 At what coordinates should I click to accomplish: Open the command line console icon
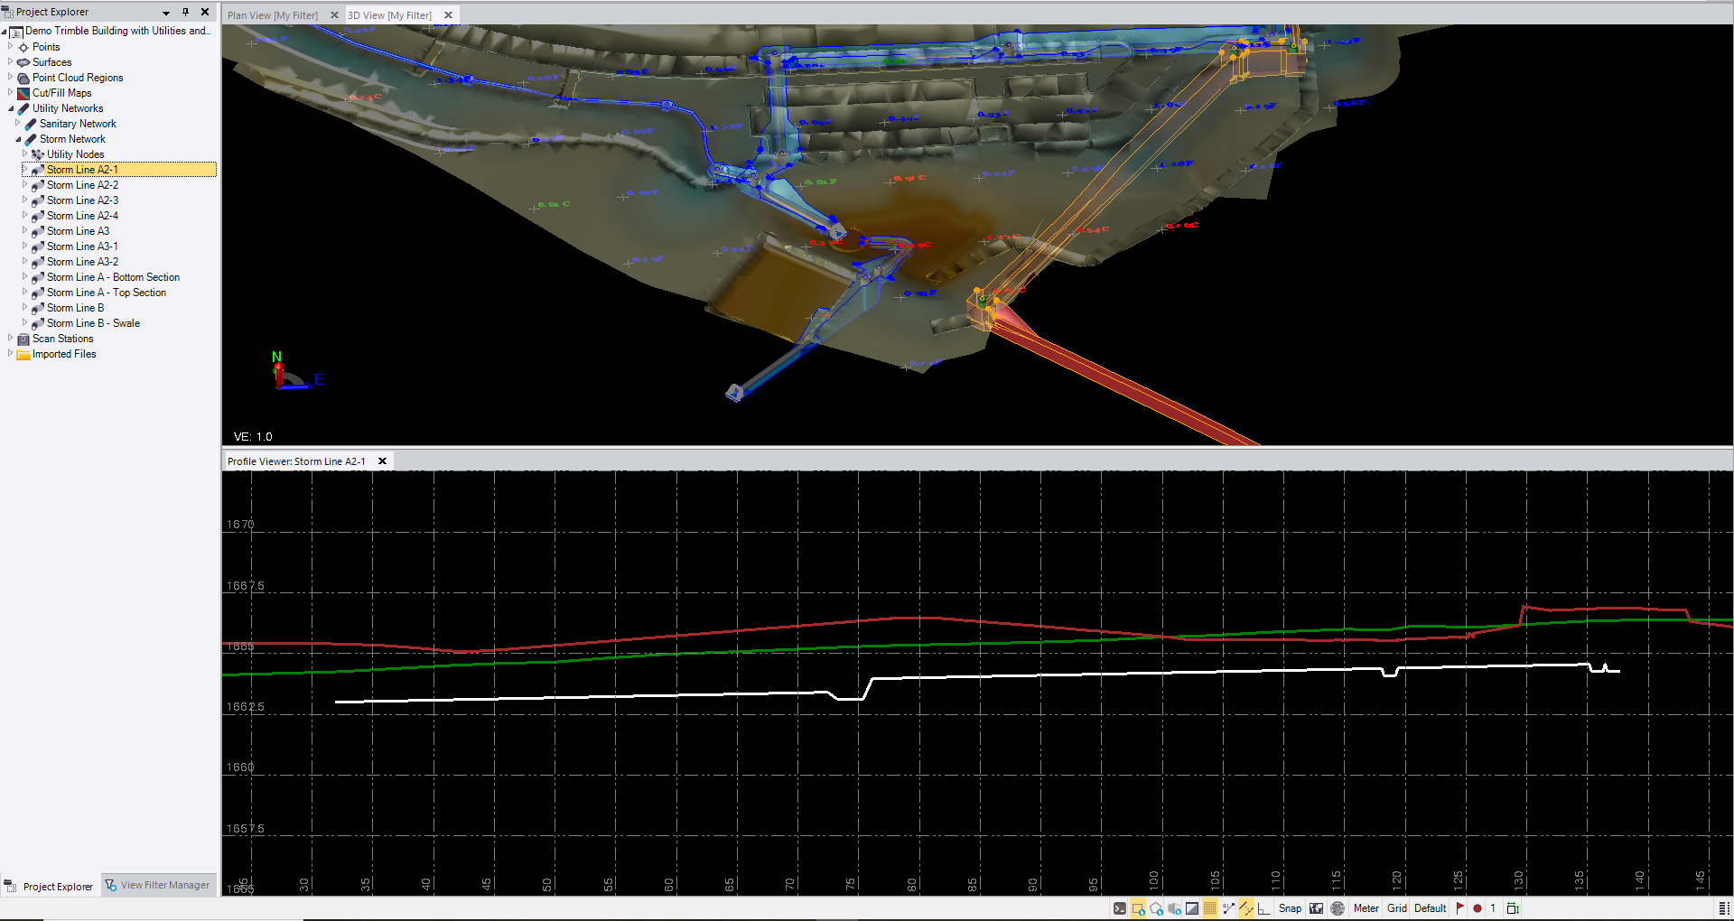(1120, 908)
